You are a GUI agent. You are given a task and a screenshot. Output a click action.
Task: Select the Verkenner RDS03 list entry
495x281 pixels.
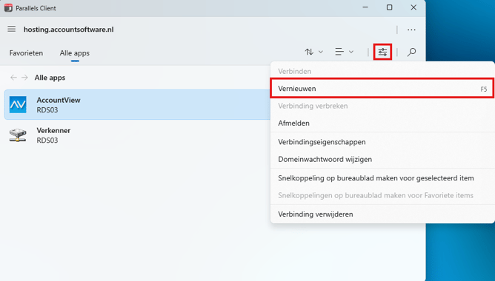pyautogui.click(x=137, y=135)
